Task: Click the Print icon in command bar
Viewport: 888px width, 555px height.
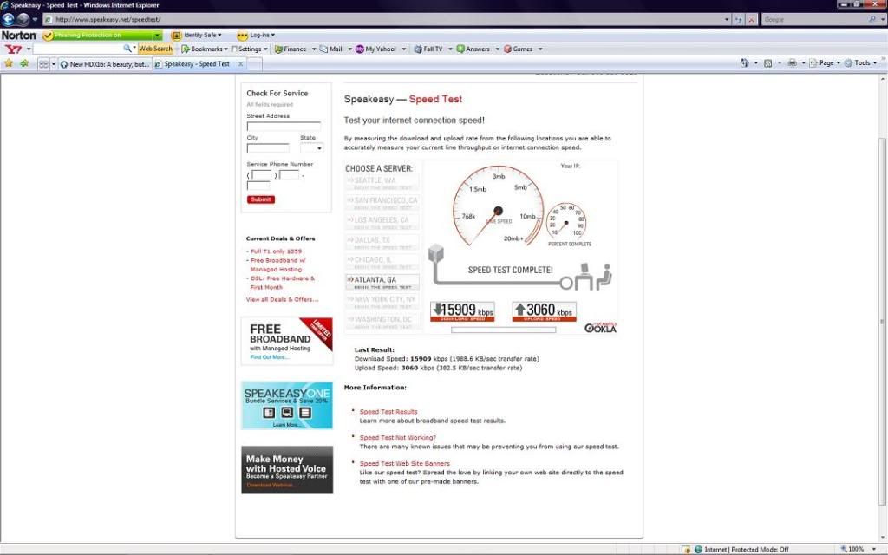Action: (793, 62)
